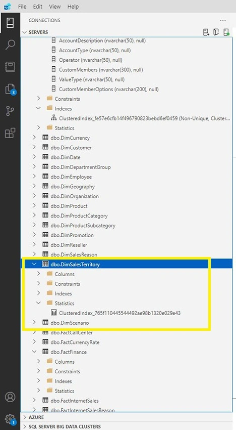Collapse Statistics under dbo.DimSalesTerritory
236x430 pixels.
[x=38, y=303]
